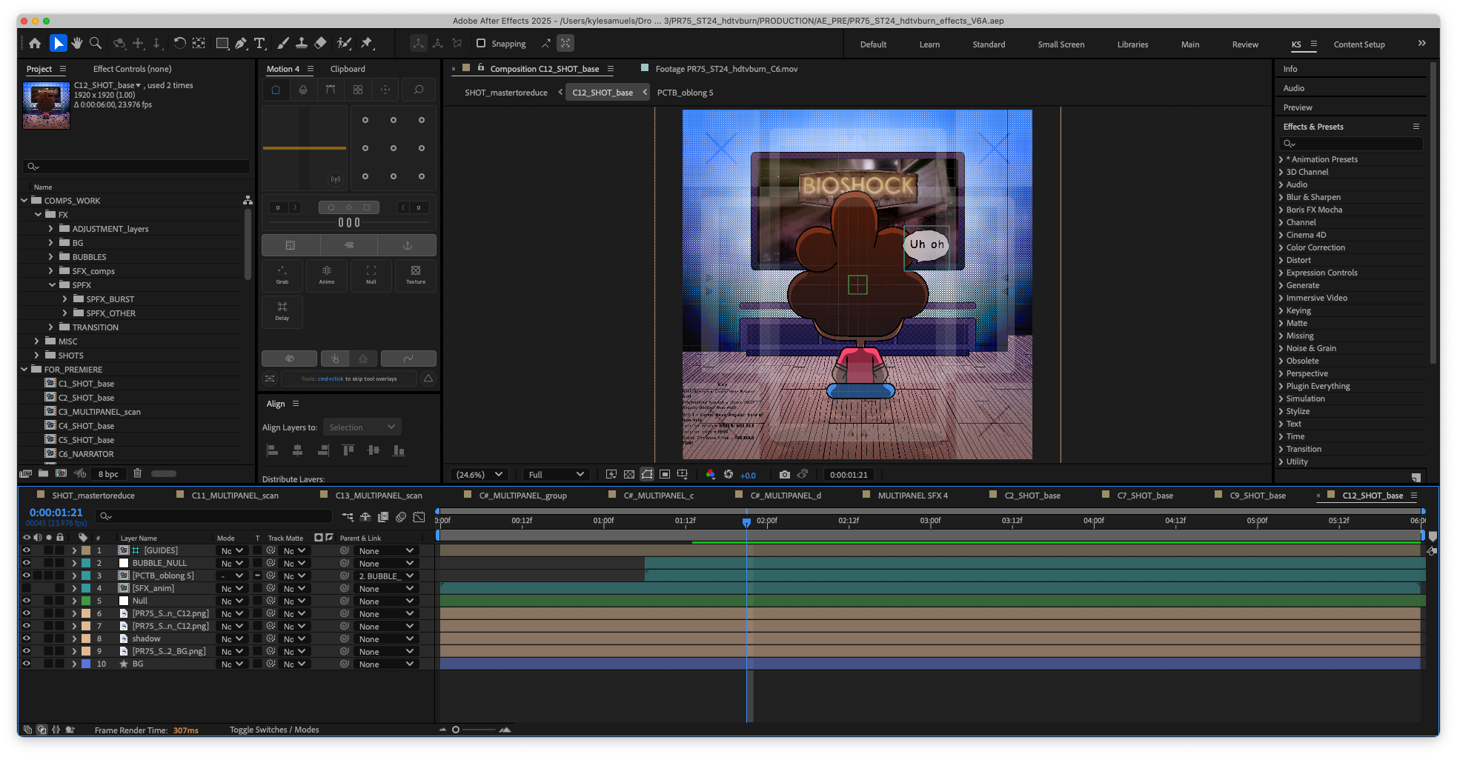Screen dimensions: 1457x757
Task: Click the timeline zoom slider
Action: pyautogui.click(x=474, y=730)
